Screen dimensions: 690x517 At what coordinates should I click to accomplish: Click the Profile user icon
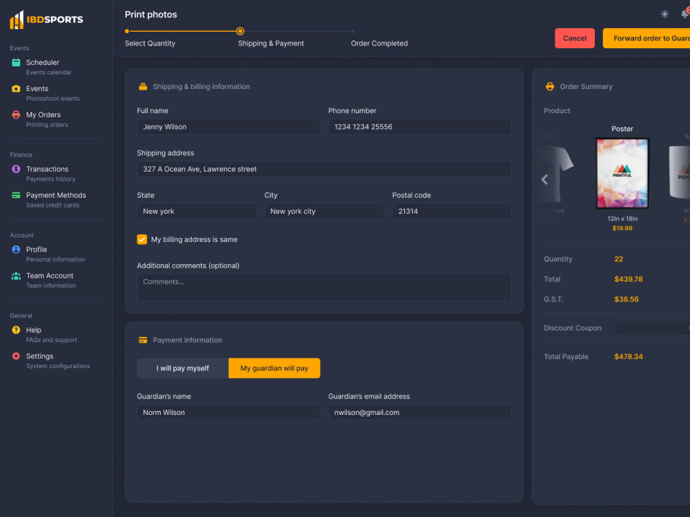point(16,250)
